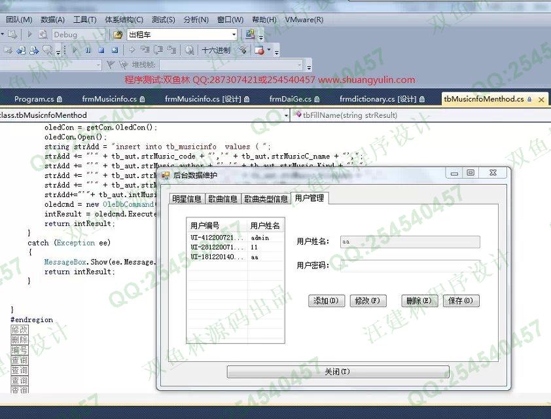Open the 团队(M) menu
The image size is (551, 419).
coord(19,20)
